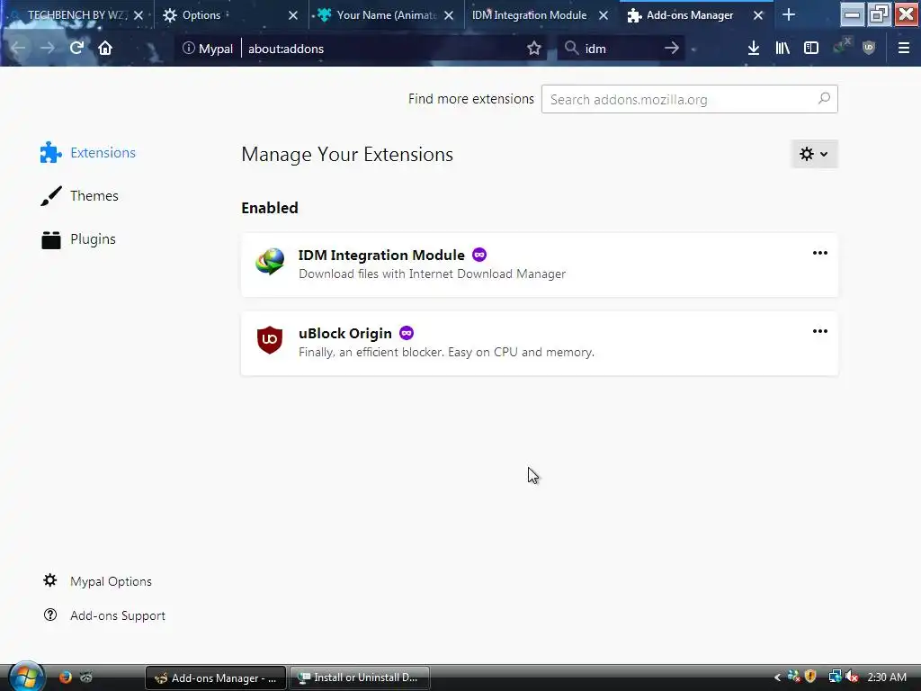Open the Downloads panel
The height and width of the screenshot is (691, 921).
754,49
